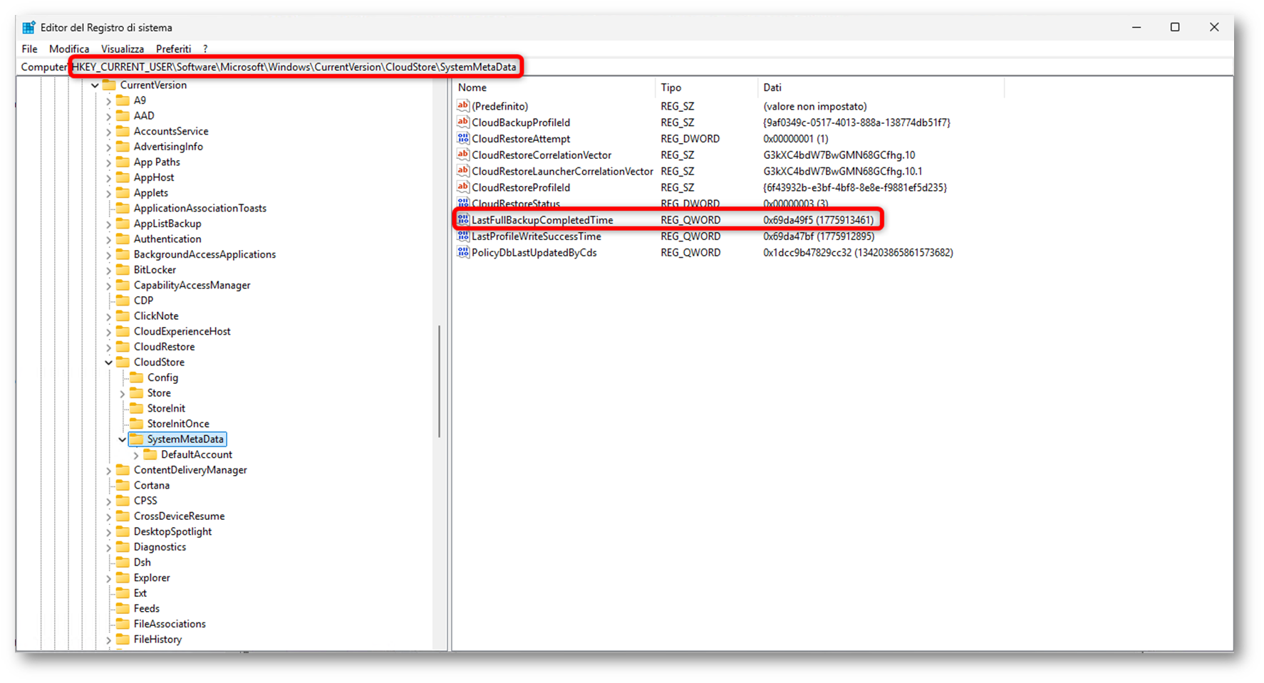This screenshot has height=683, width=1264.
Task: Expand the AccountsService key
Action: pyautogui.click(x=109, y=132)
